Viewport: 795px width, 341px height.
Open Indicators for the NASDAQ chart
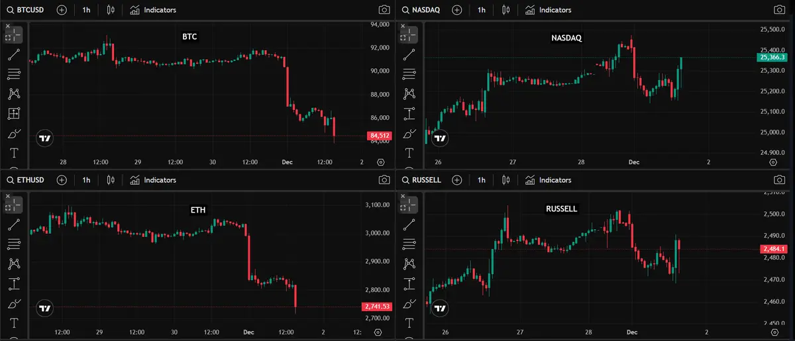coord(548,10)
